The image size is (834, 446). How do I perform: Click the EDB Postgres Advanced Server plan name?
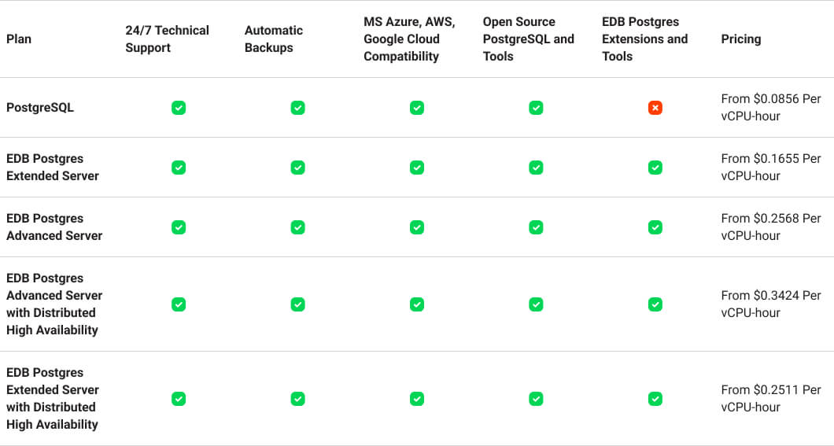pos(54,227)
